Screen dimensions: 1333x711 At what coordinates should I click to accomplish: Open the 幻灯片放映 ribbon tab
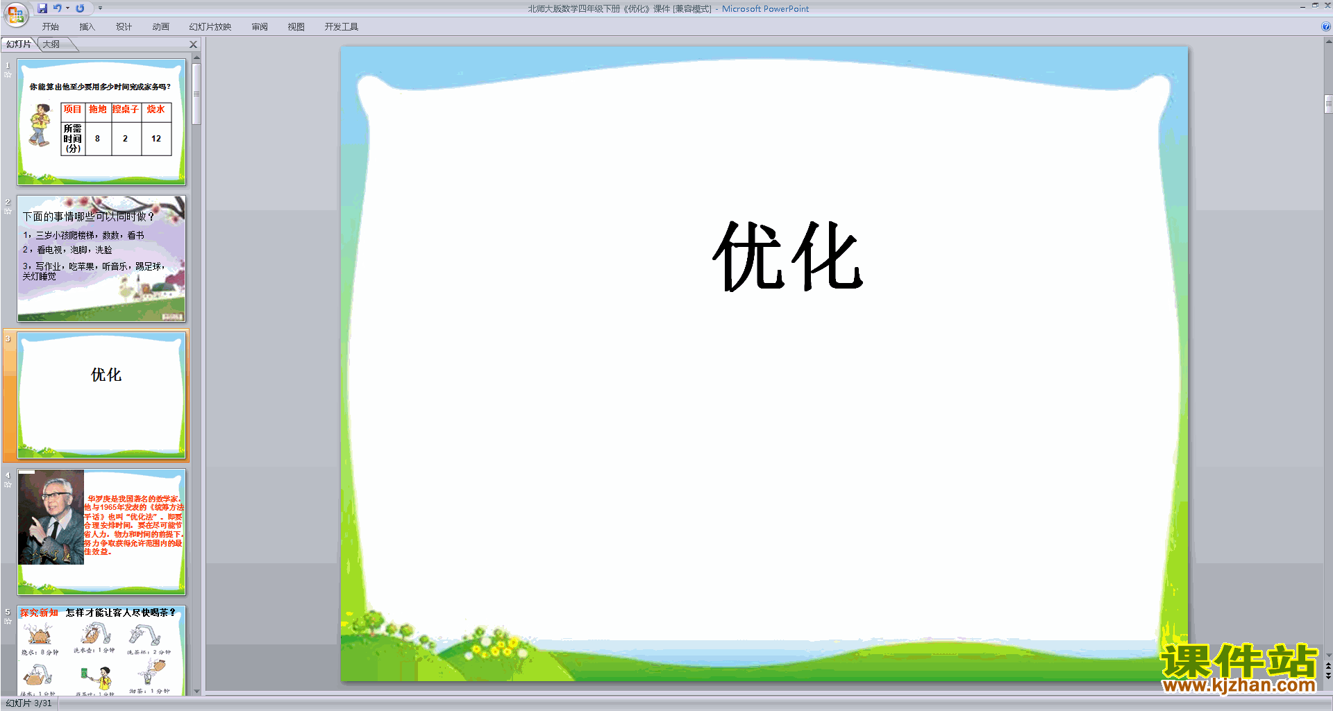tap(210, 27)
